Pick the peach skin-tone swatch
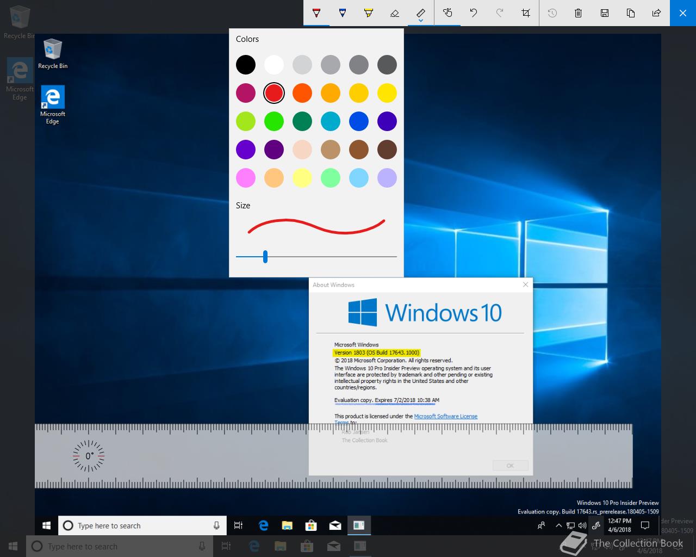696x557 pixels. click(x=302, y=150)
